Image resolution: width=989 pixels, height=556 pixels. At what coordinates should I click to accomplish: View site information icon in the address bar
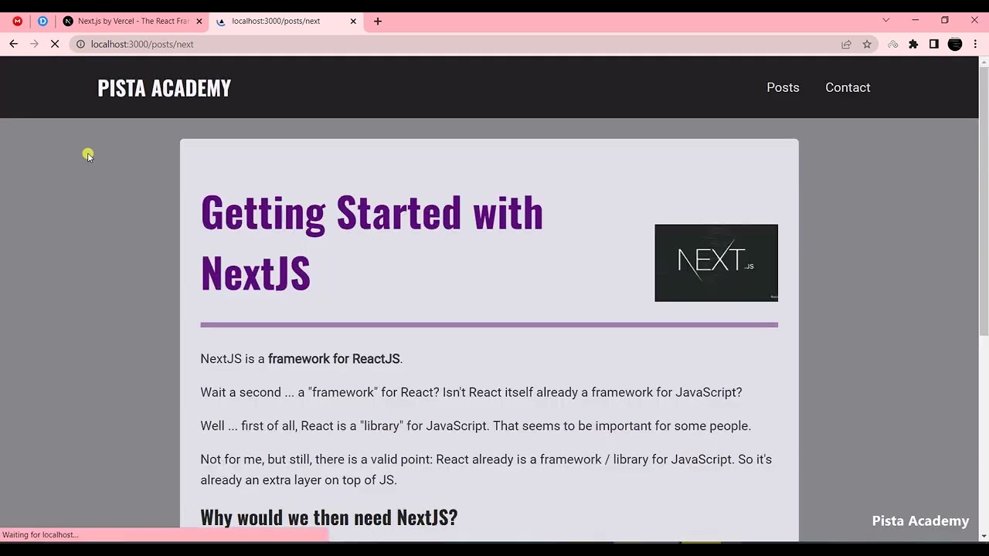(x=80, y=44)
